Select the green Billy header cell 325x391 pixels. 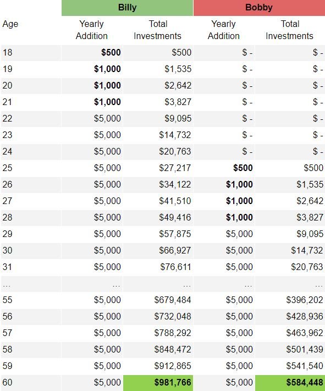pyautogui.click(x=127, y=8)
